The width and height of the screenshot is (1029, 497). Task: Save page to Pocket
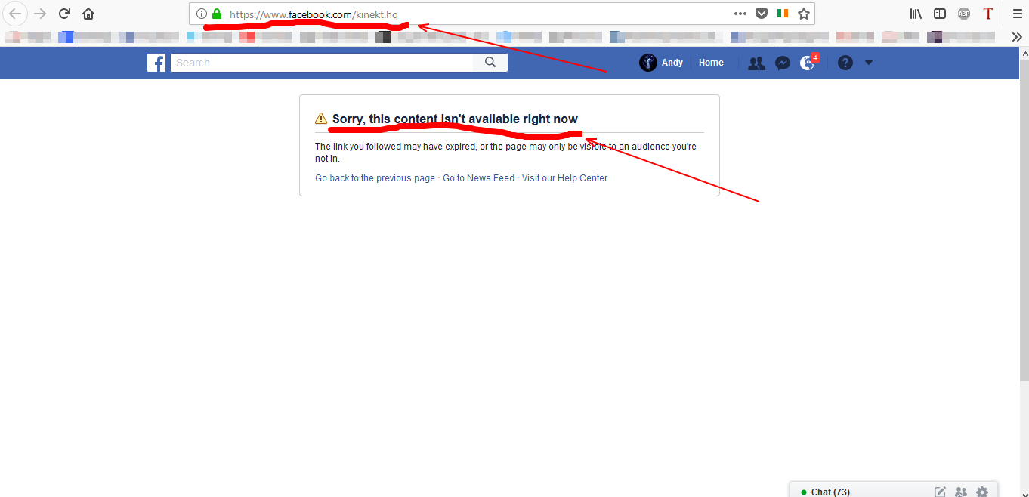click(762, 14)
